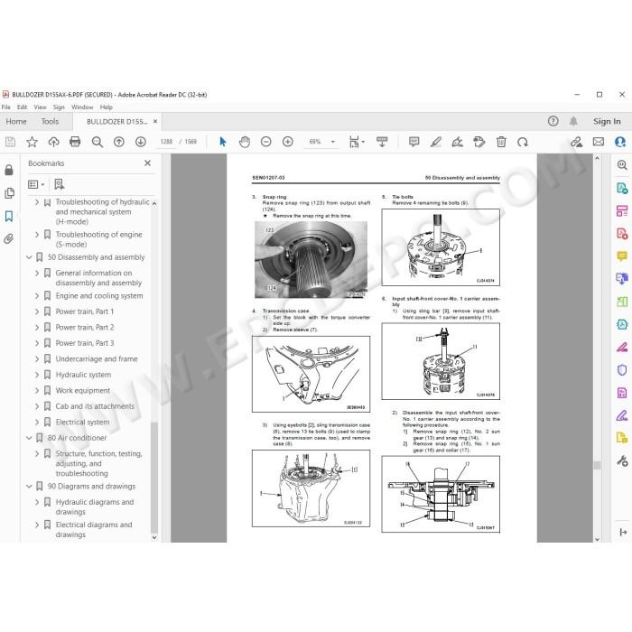Rotate the page view
Screen dimensions: 632x632
point(523,142)
